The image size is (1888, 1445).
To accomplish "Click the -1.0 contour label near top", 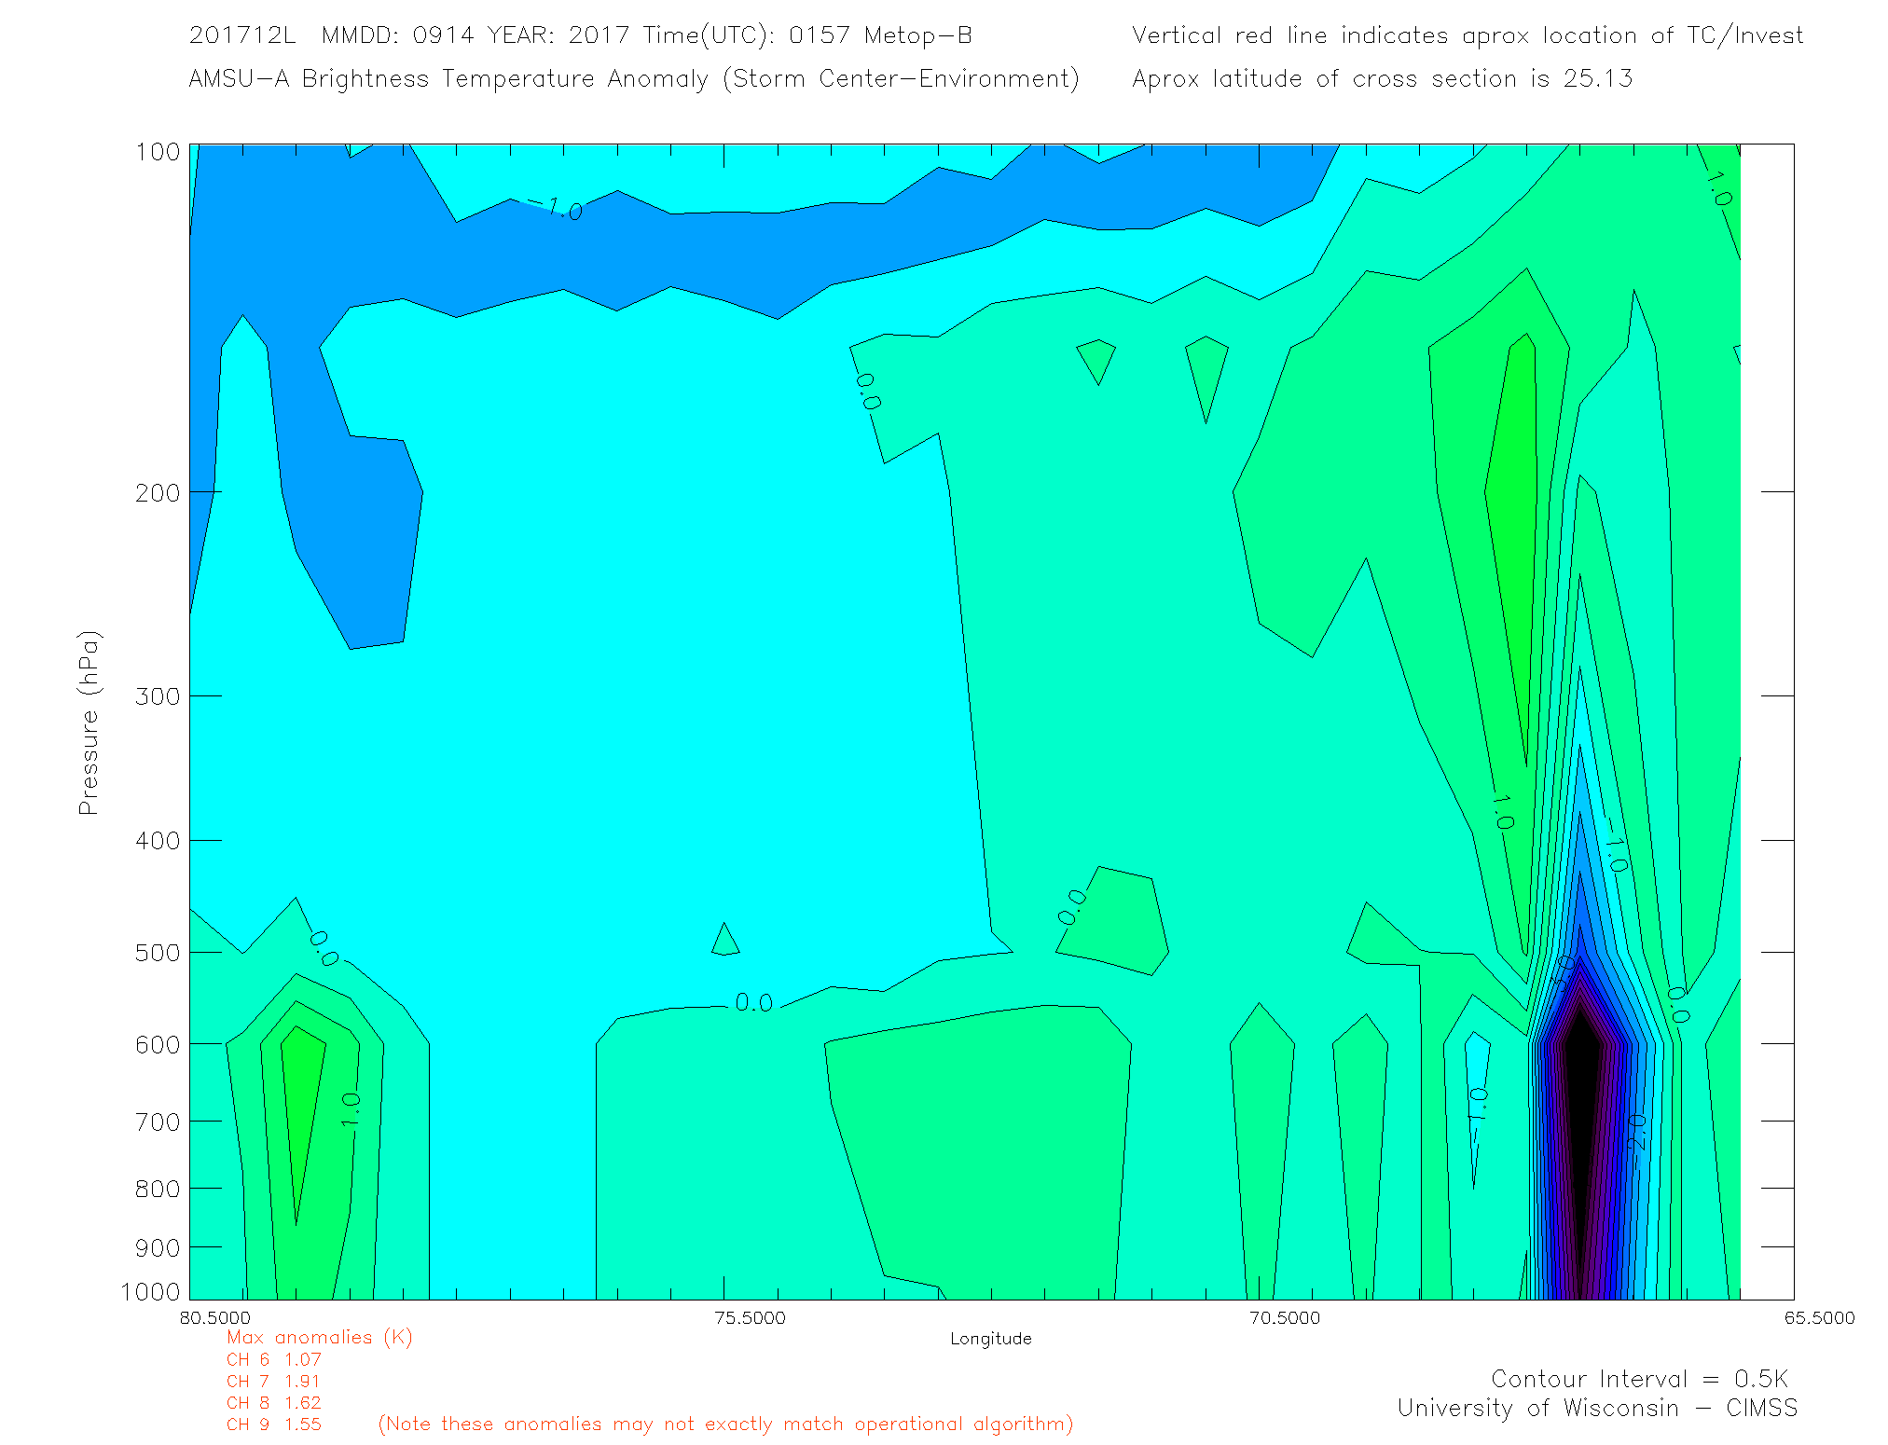I will click(x=557, y=208).
